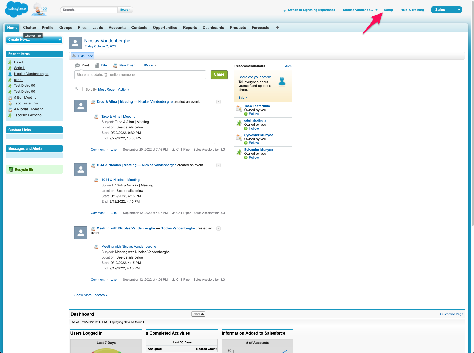The width and height of the screenshot is (474, 353).
Task: Toggle the Hide Feed button
Action: (83, 56)
